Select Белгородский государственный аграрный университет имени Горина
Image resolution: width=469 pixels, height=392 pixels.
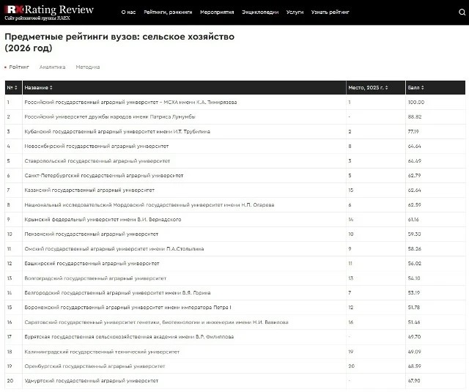117,293
